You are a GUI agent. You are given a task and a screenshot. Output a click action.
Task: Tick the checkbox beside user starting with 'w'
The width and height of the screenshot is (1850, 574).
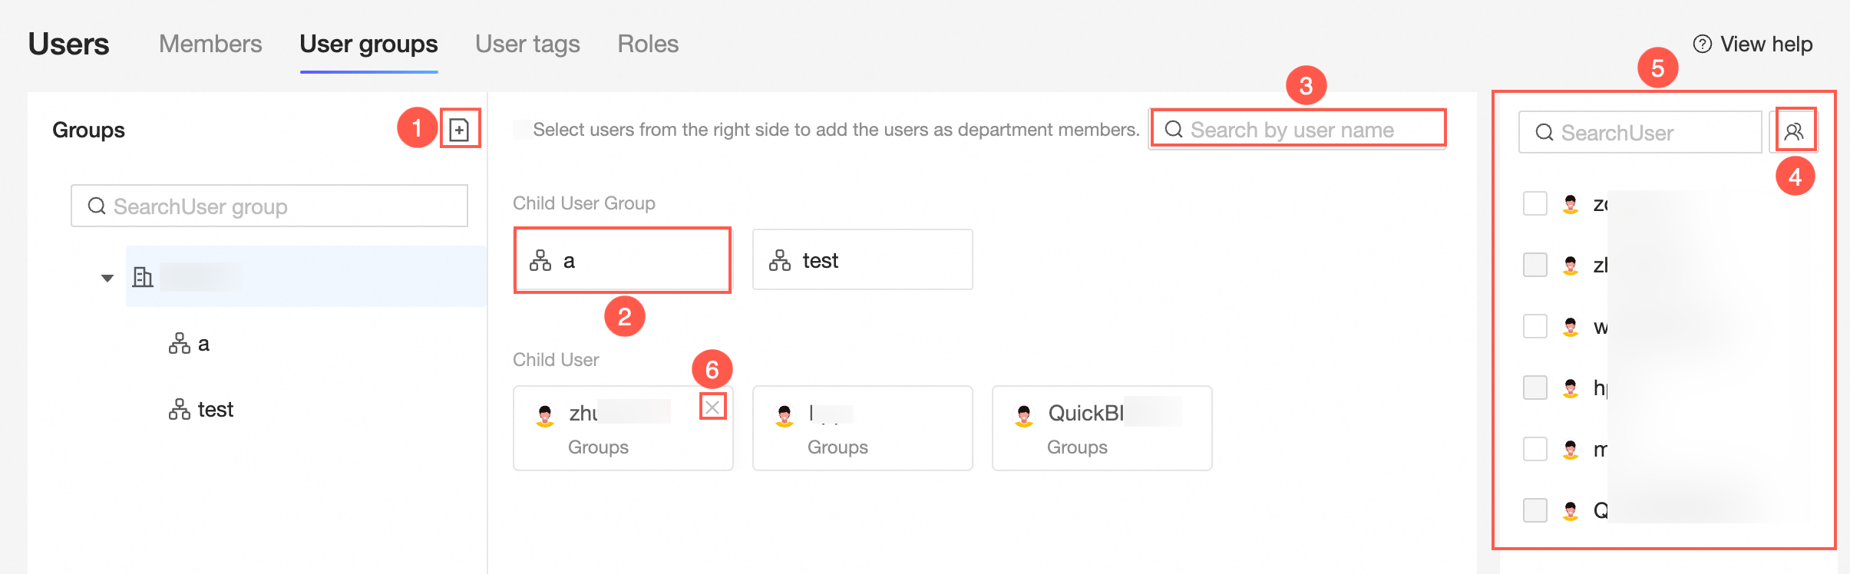(1535, 327)
